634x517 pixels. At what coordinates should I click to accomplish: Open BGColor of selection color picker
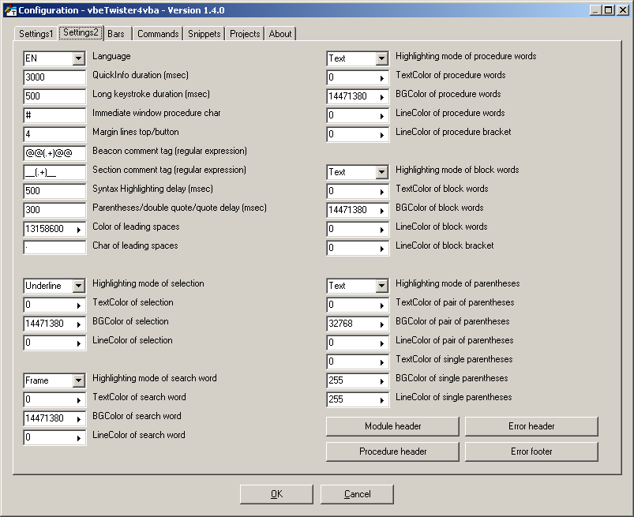point(79,324)
